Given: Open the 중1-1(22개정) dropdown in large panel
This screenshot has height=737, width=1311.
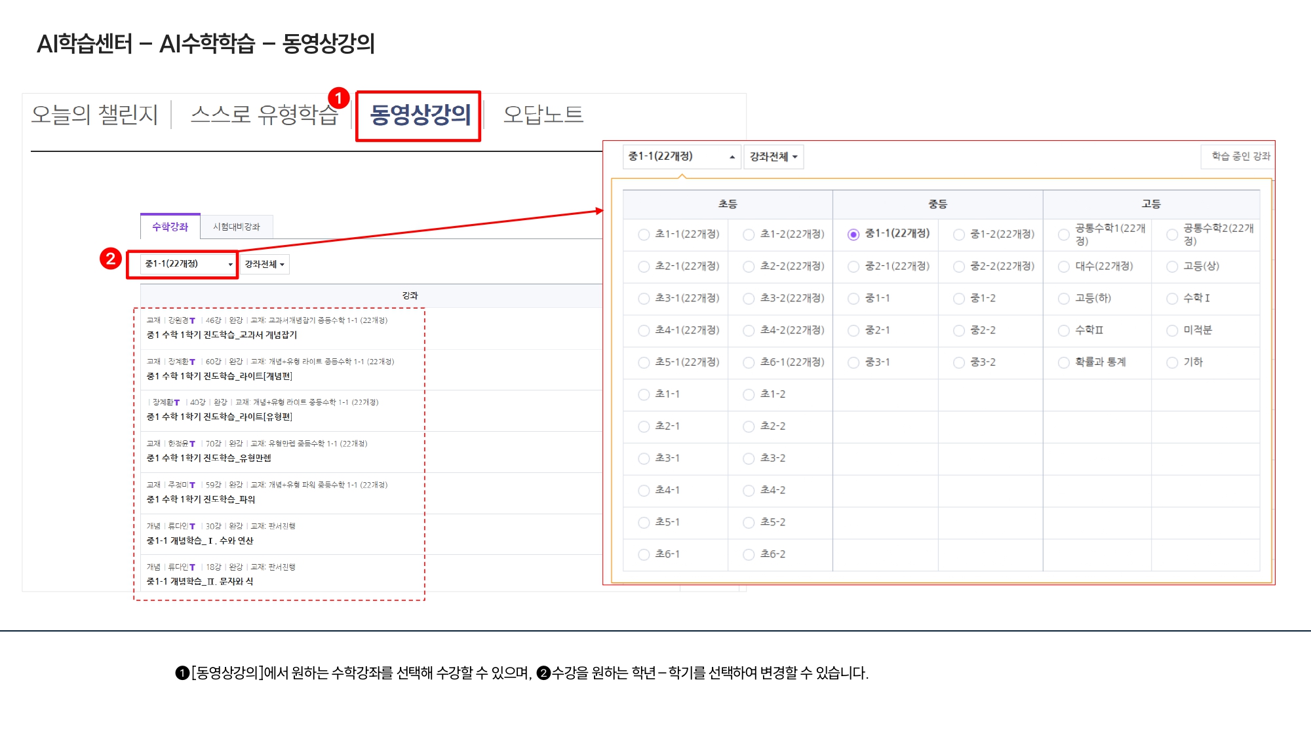Looking at the screenshot, I should (681, 157).
